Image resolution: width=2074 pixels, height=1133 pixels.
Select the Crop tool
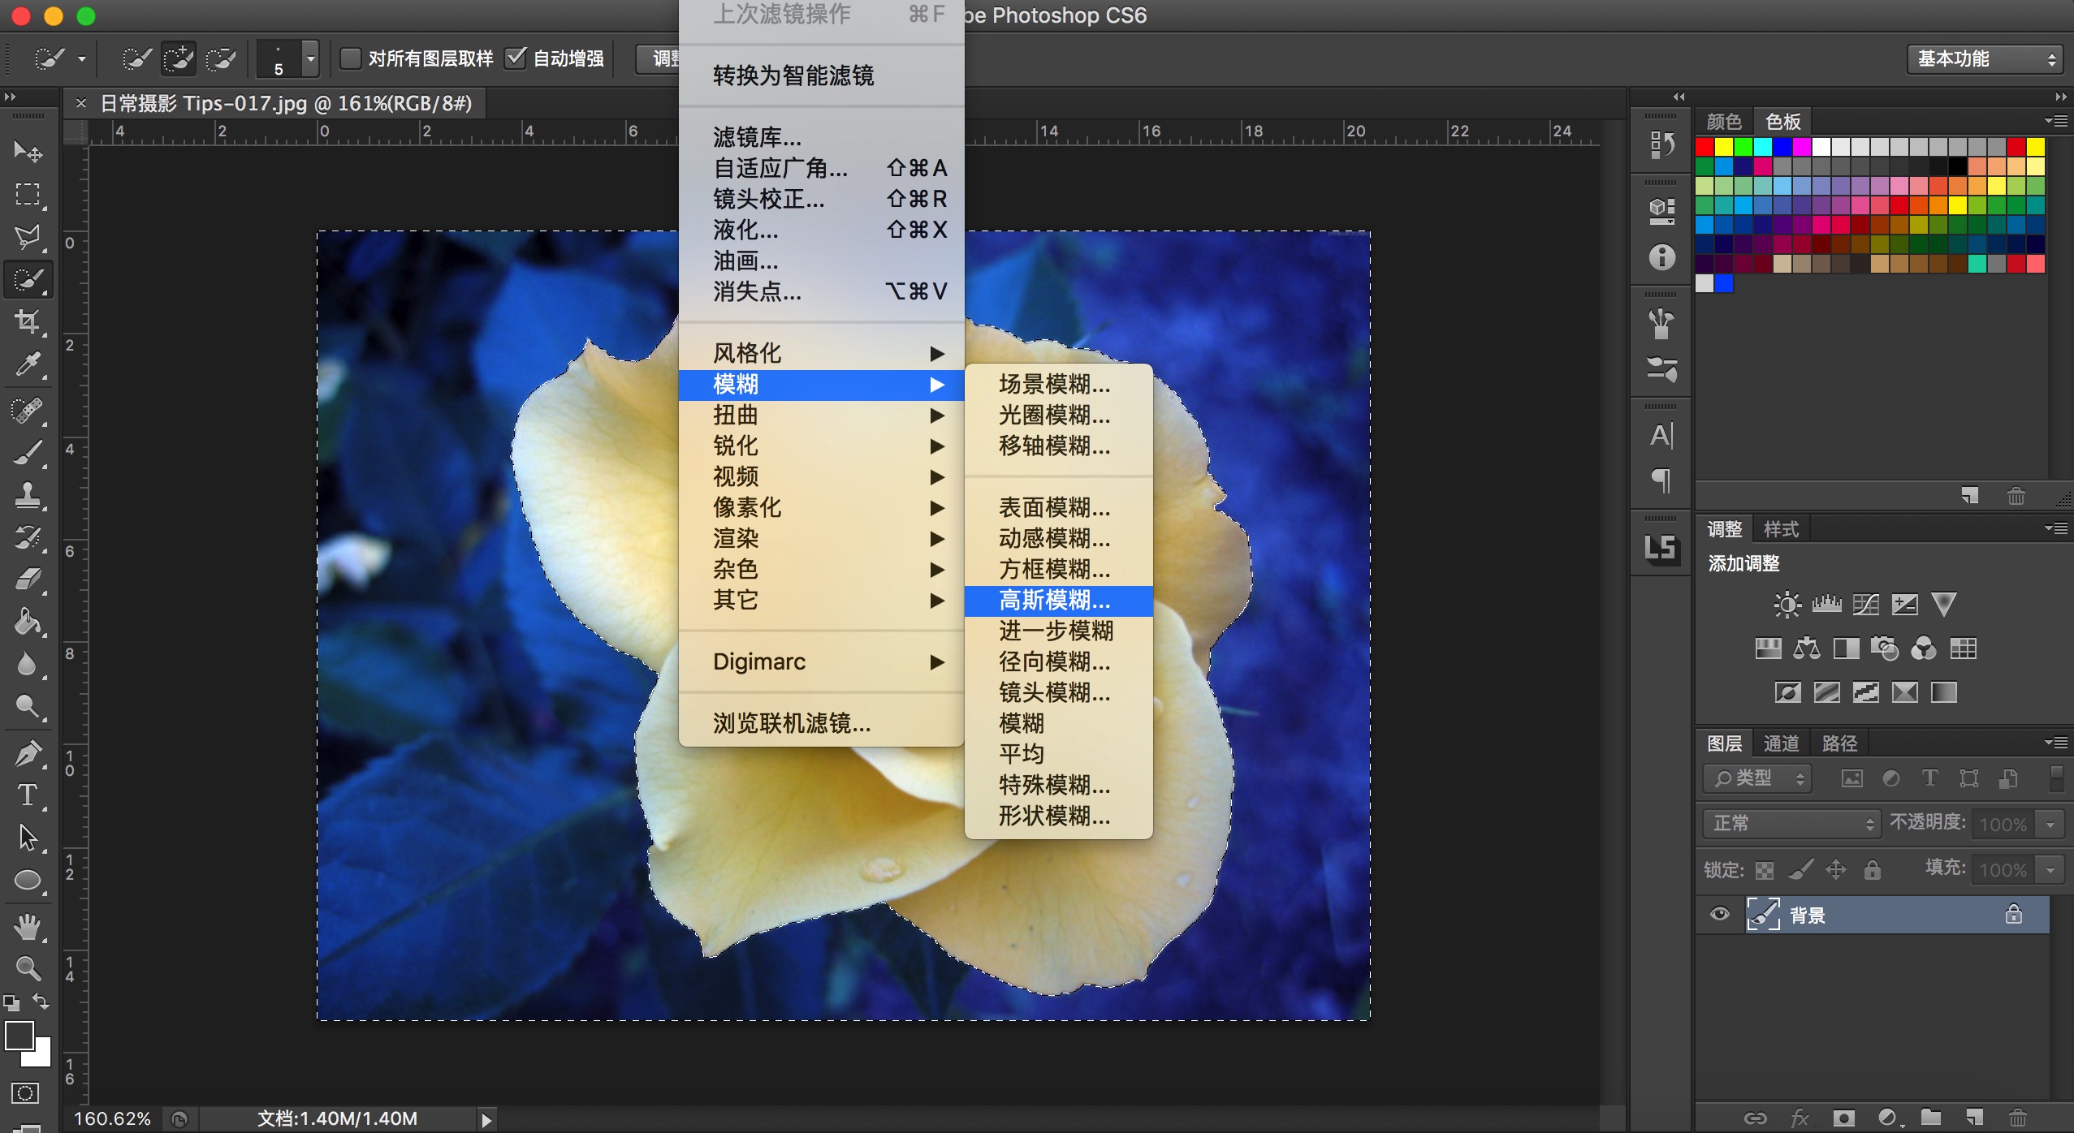coord(28,321)
